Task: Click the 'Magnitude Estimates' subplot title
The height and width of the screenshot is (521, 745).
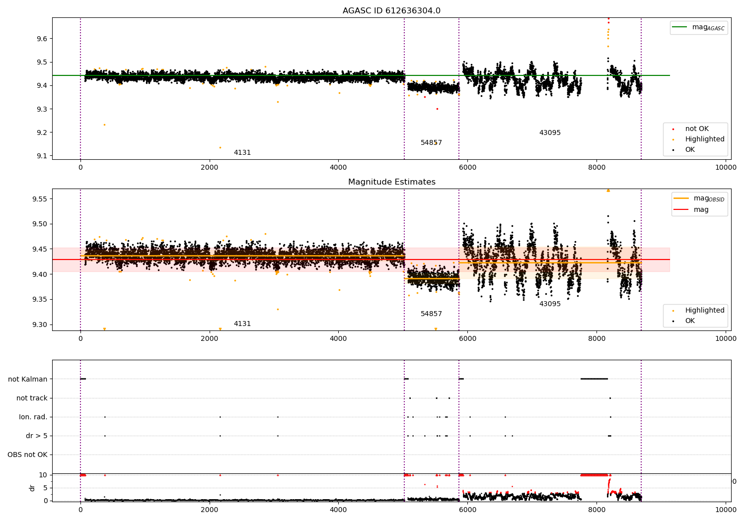Action: [x=391, y=182]
